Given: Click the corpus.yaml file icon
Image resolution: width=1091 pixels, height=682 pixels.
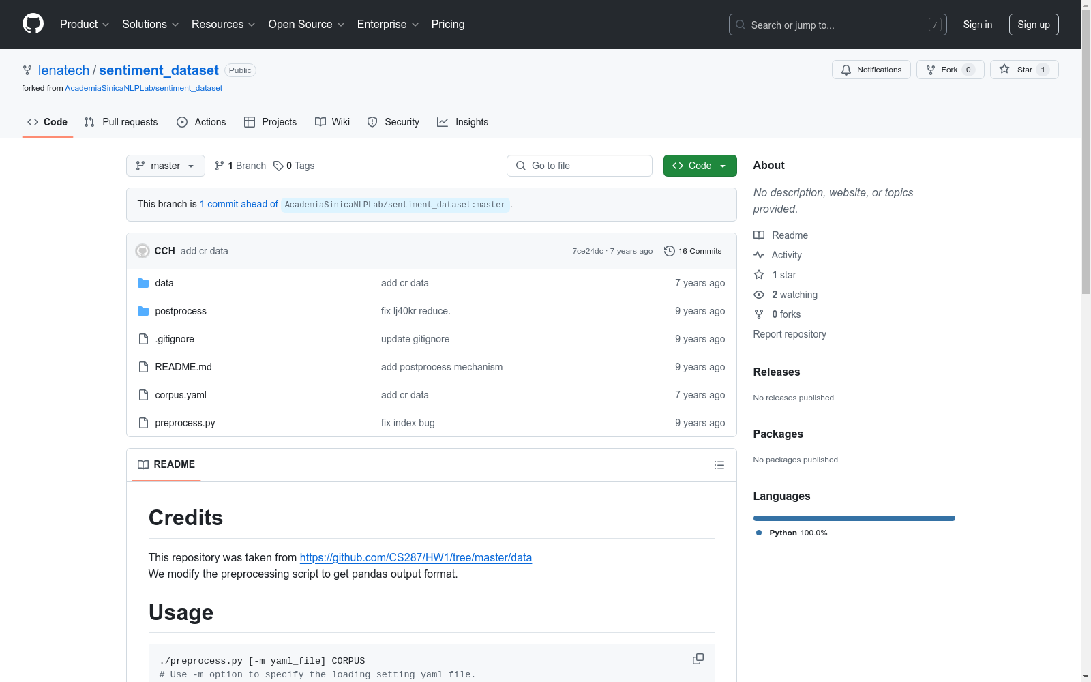Looking at the screenshot, I should click(143, 395).
